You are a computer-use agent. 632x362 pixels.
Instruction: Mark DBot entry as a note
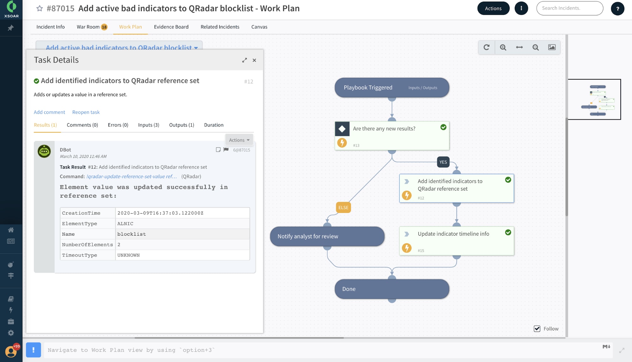pyautogui.click(x=218, y=150)
